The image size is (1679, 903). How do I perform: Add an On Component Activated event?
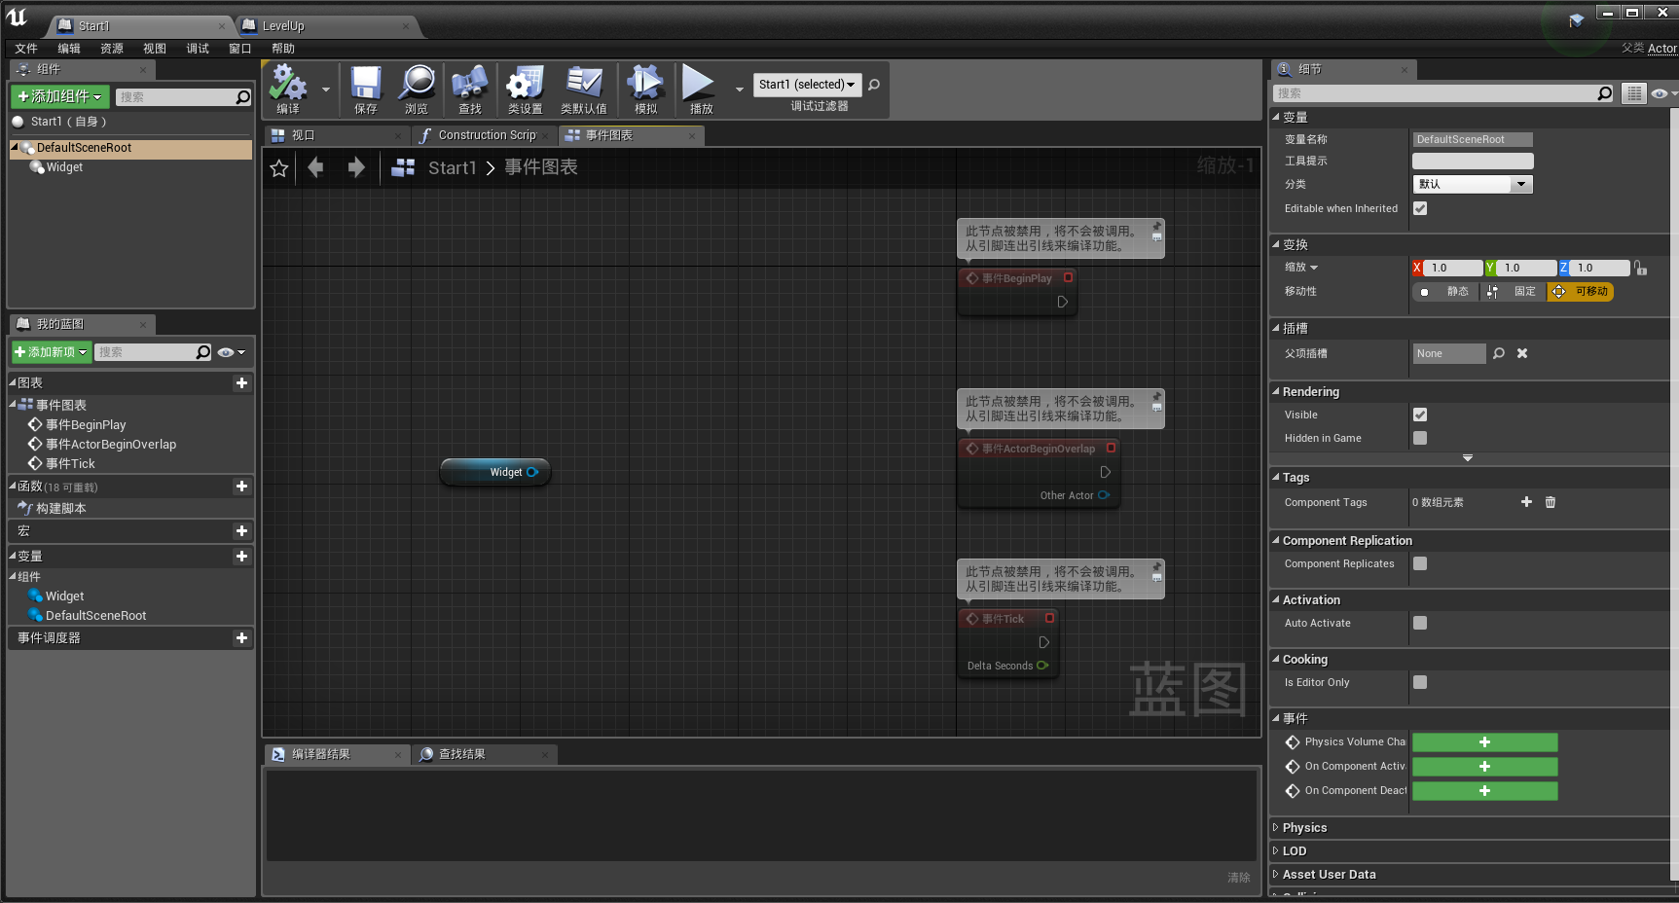pyautogui.click(x=1484, y=766)
